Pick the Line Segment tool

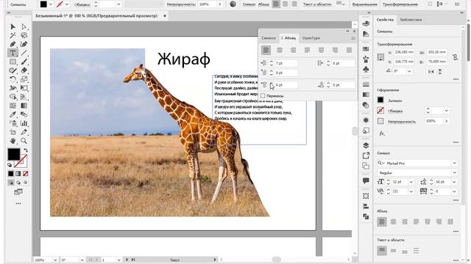coord(24,53)
